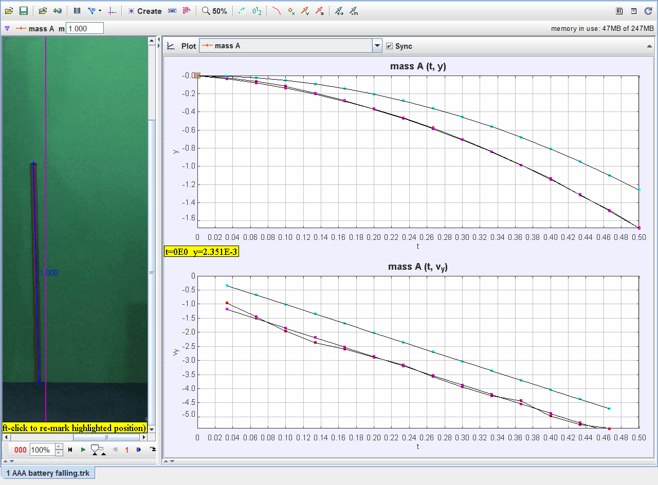Toggle velocity vectors display icon
Screen dimensions: 658x485
tap(305, 11)
